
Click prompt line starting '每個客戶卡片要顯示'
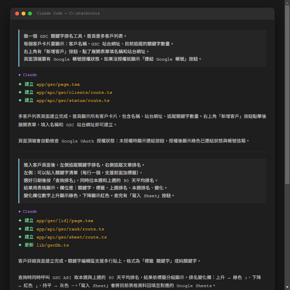[99, 44]
